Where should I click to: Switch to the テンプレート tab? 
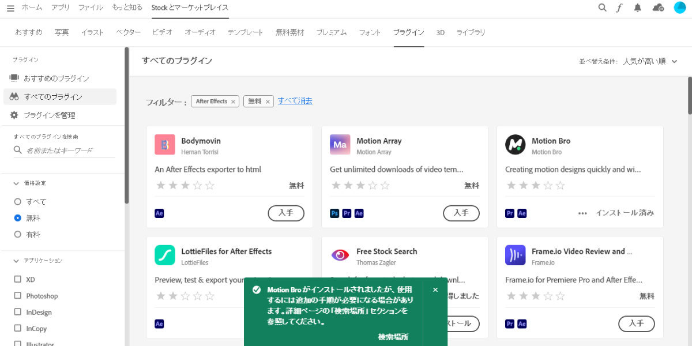(245, 32)
